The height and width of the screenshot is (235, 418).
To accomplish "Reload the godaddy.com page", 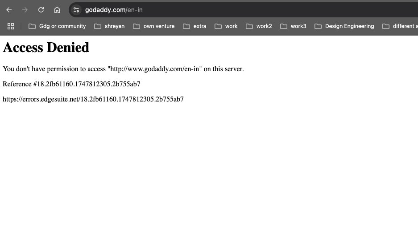I will click(41, 10).
